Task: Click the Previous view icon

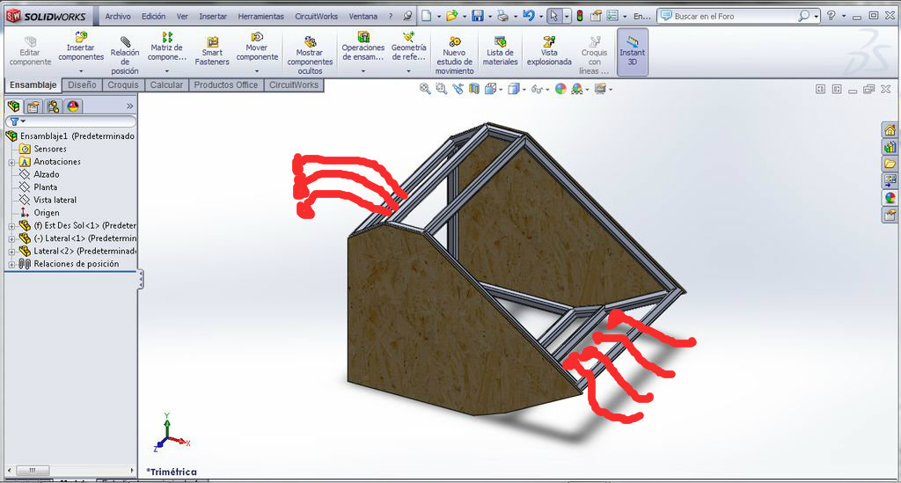Action: pos(458,89)
